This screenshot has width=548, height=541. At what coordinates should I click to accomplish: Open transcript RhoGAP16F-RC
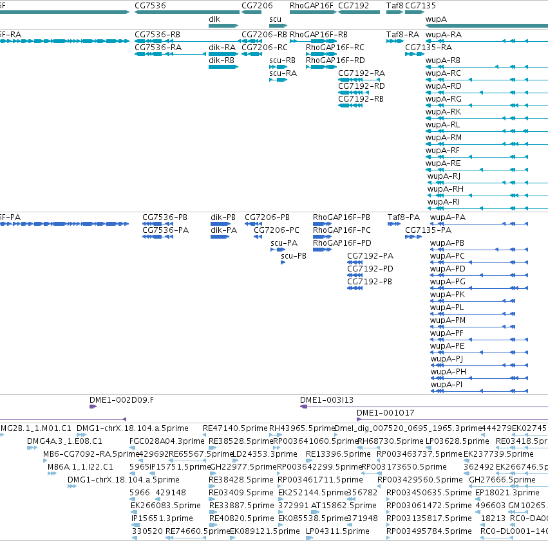(321, 54)
